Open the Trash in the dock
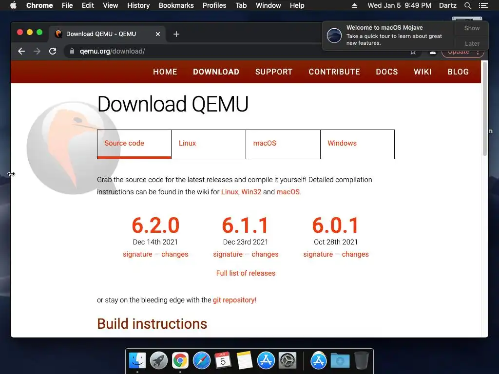Screen dimensions: 499x374 click(362, 361)
